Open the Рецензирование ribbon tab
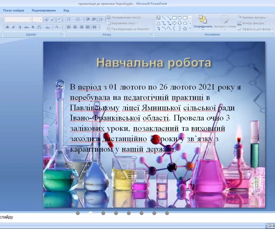 click(x=44, y=10)
